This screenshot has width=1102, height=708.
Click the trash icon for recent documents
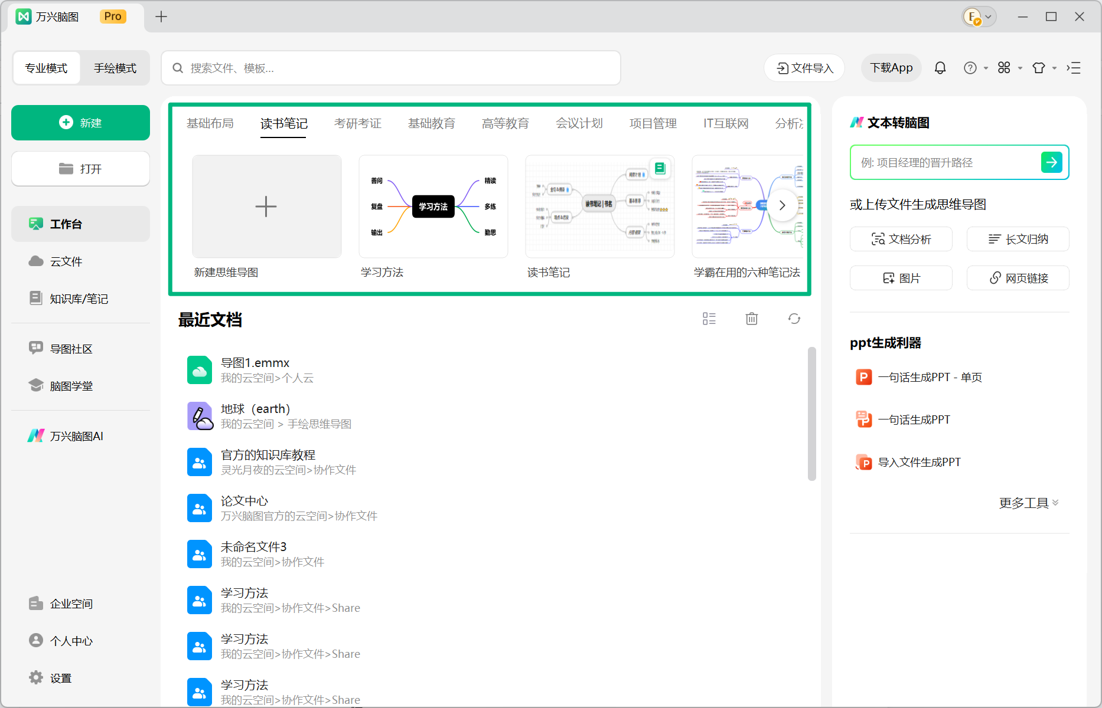(752, 319)
